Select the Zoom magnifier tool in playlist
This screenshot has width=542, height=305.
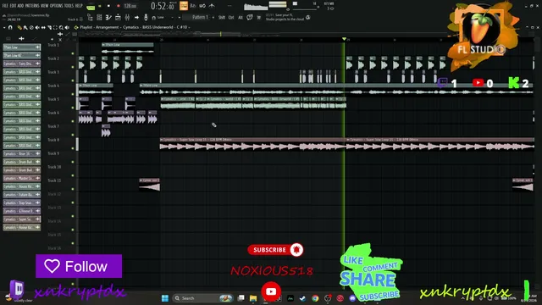coord(61,27)
